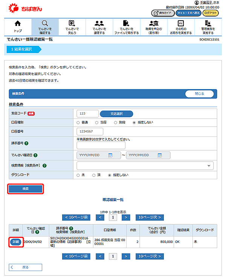226x280 pixels.
Task: Show help for 検索情報[検索条件]
Action: pyautogui.click(x=44, y=165)
